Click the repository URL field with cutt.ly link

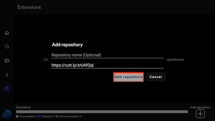[107, 65]
